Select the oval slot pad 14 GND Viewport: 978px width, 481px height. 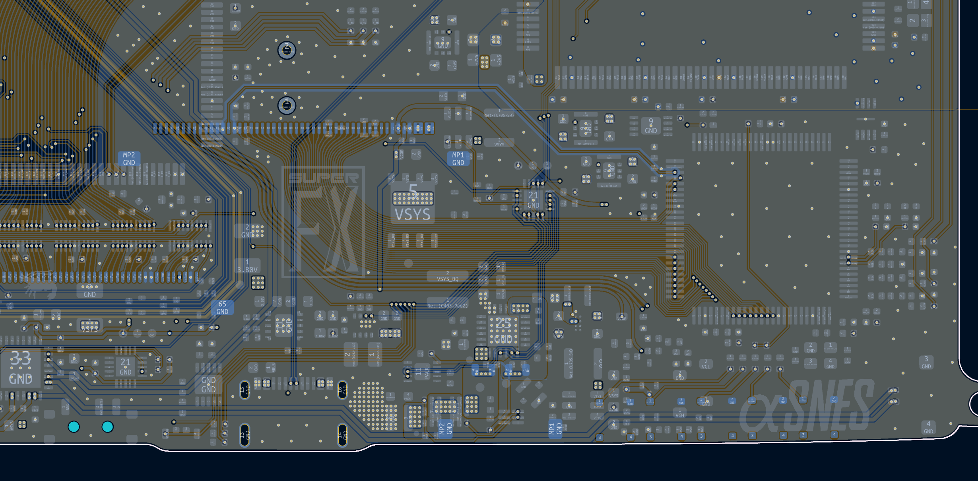(342, 435)
